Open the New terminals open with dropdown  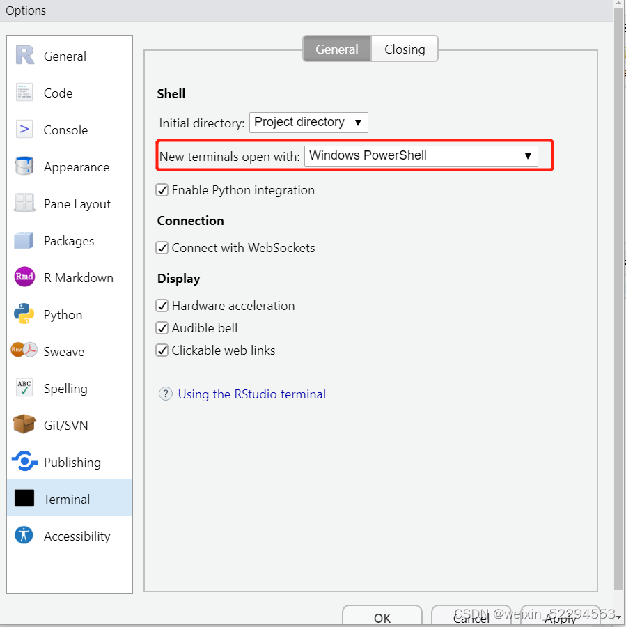point(421,155)
